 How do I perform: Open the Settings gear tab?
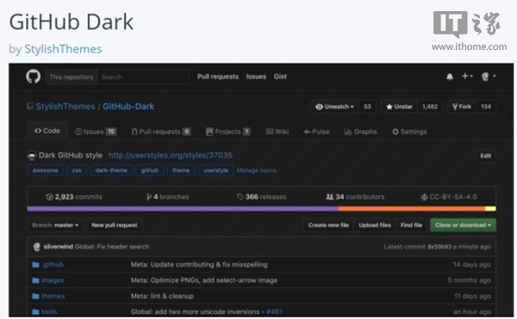click(x=409, y=132)
